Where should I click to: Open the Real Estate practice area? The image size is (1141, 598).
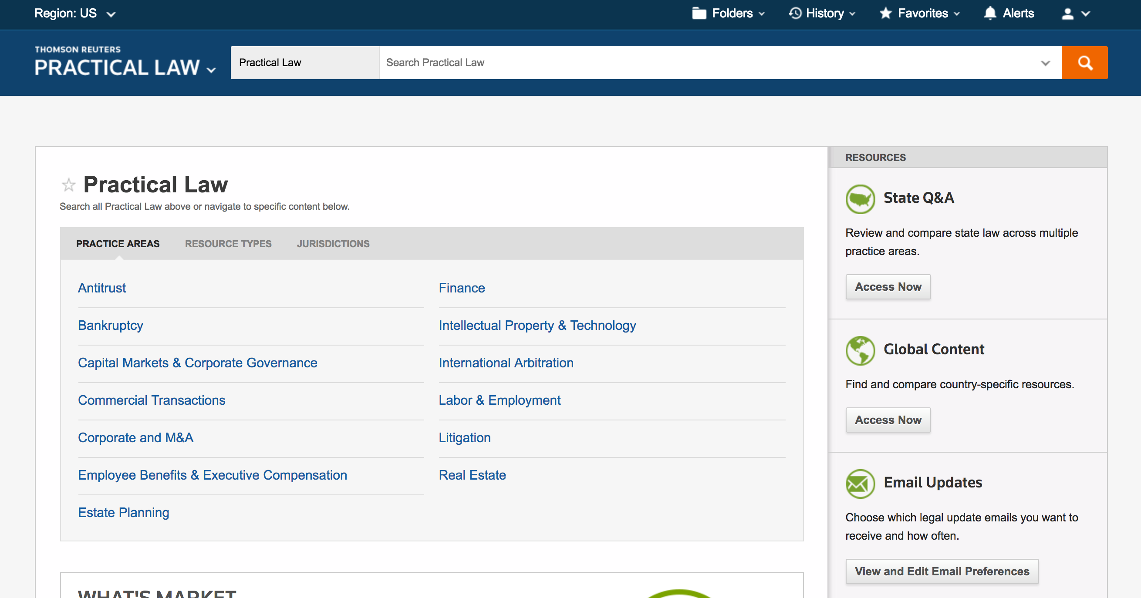pos(472,475)
